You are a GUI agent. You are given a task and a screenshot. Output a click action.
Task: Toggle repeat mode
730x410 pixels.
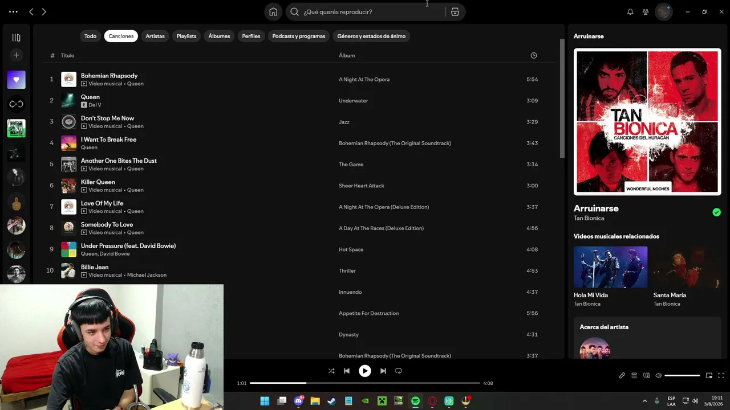click(x=399, y=371)
